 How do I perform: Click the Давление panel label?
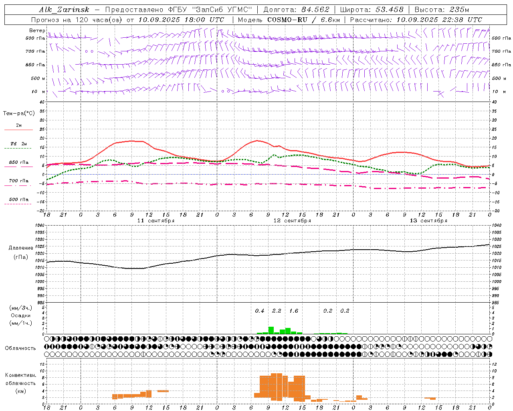click(x=20, y=248)
